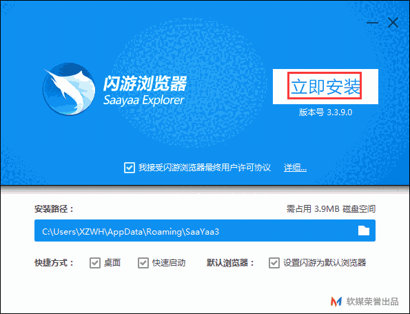Screen dimensions: 410x314
Task: Click the 软媒荣誉出品 logo icon
Action: [x=336, y=302]
